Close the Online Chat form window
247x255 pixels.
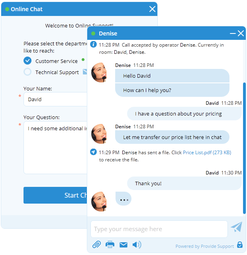pos(152,9)
